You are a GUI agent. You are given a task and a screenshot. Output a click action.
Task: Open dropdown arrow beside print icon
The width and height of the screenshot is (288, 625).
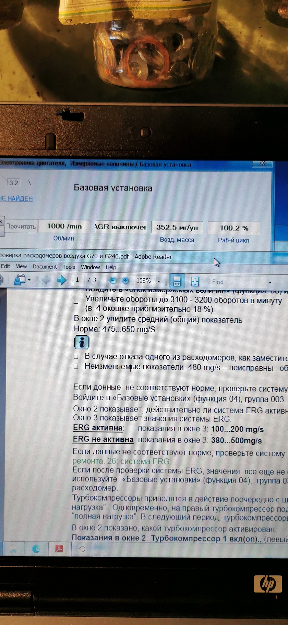click(29, 280)
